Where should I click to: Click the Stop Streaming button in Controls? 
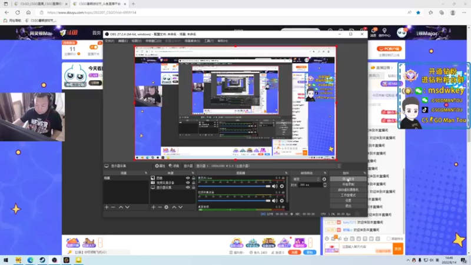[348, 179]
